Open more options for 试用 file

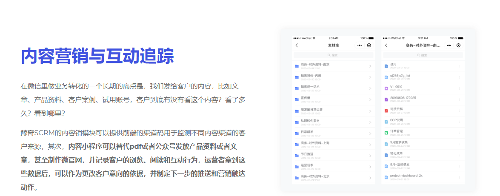coord(460,66)
